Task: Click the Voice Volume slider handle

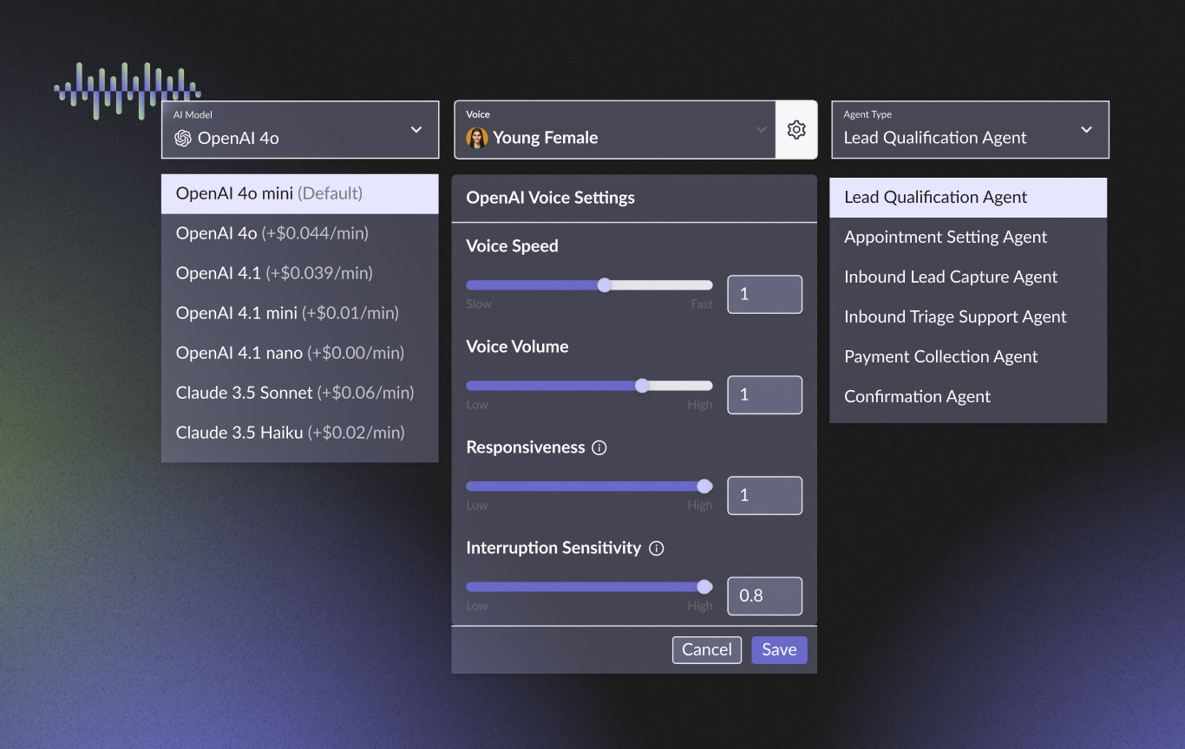Action: pyautogui.click(x=642, y=386)
